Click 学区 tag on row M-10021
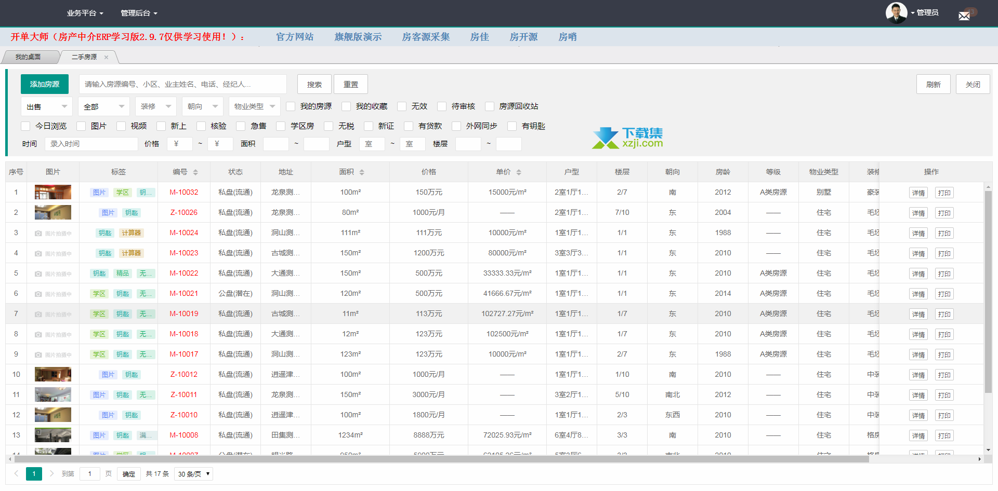Screen dimensions: 998x491 (x=99, y=294)
